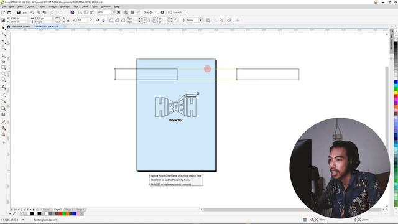The width and height of the screenshot is (398, 224).
Task: Toggle show grid icon
Action: pos(132,12)
